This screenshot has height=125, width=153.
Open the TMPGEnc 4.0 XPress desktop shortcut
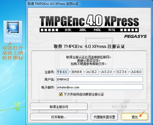click(x=13, y=32)
